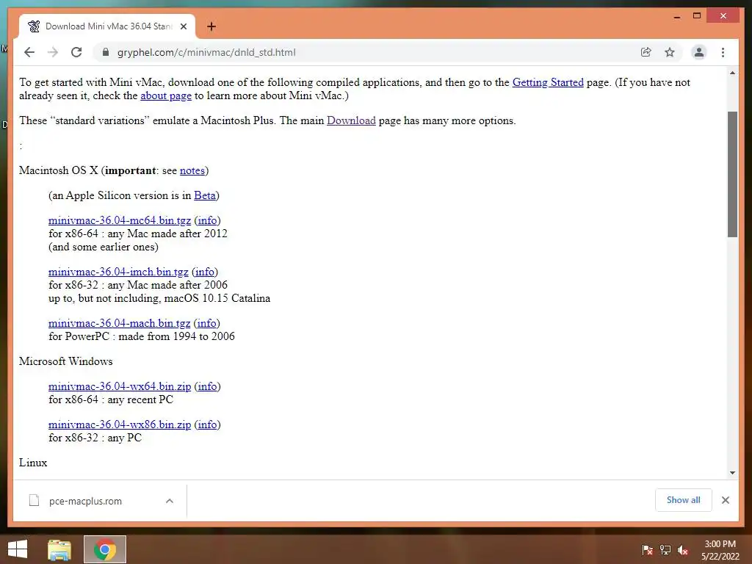Select 'for PowerPC : made from 1994 to 2006' text
The image size is (752, 564).
(x=142, y=336)
